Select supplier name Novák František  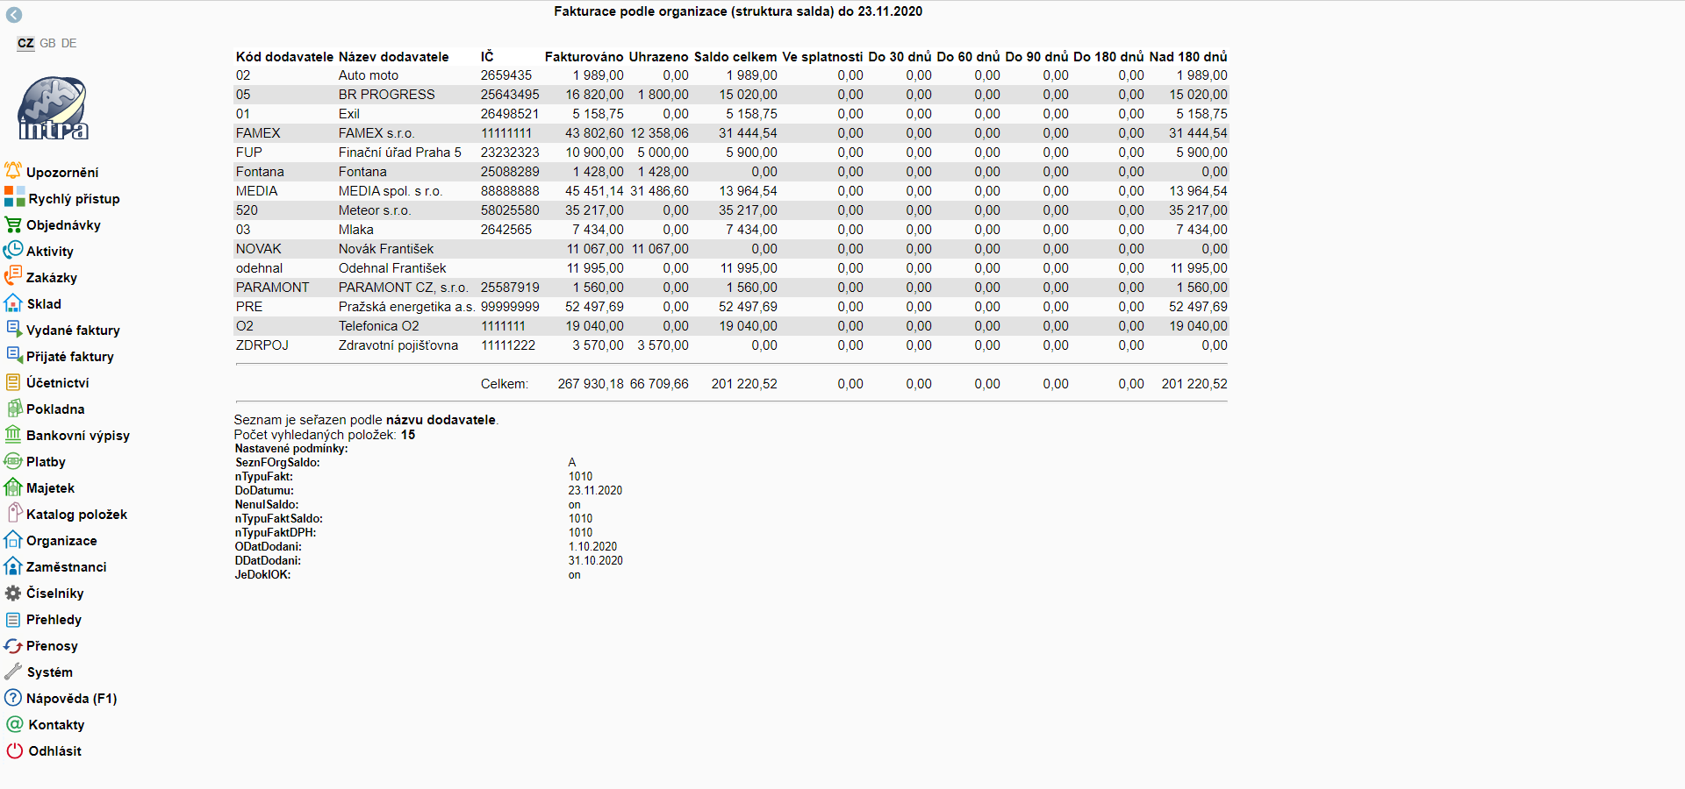coord(386,249)
